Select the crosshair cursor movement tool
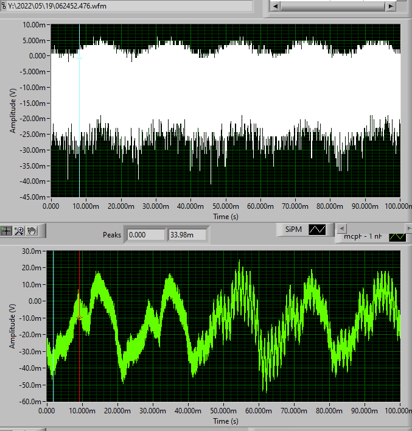412x431 pixels. pyautogui.click(x=7, y=230)
